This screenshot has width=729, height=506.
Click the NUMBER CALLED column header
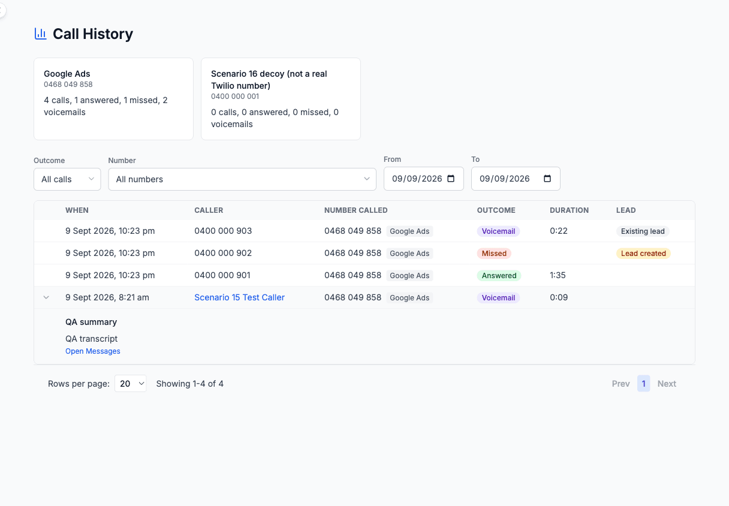coord(356,210)
